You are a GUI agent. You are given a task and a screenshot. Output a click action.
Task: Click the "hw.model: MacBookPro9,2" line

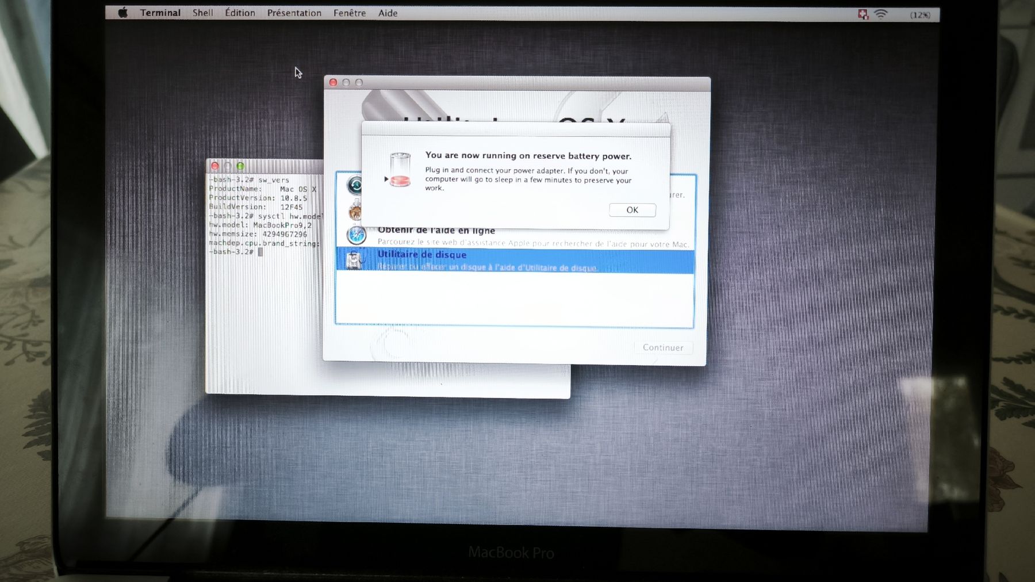[260, 225]
